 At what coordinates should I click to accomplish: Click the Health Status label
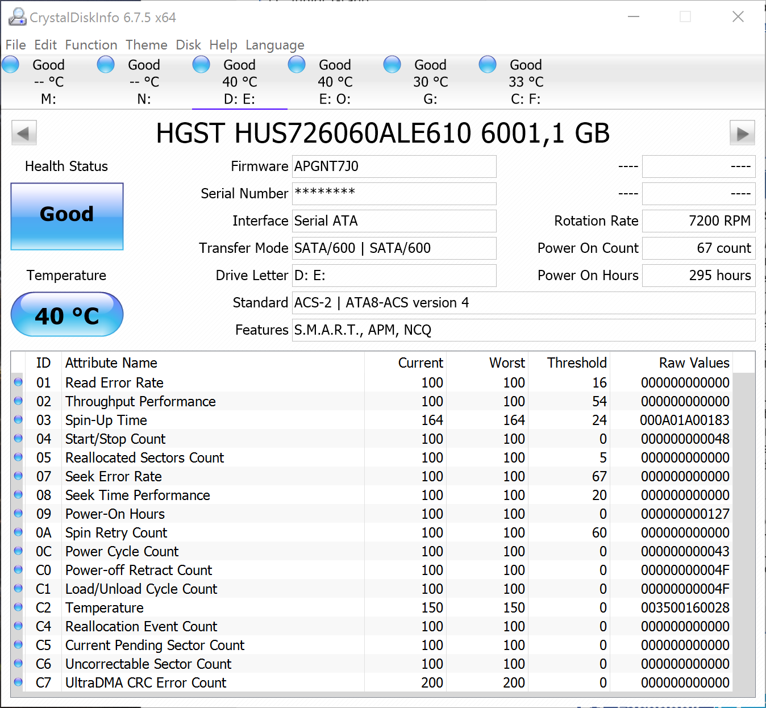[x=66, y=166]
